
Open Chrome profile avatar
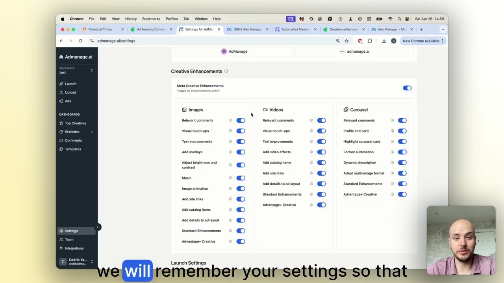(x=393, y=41)
